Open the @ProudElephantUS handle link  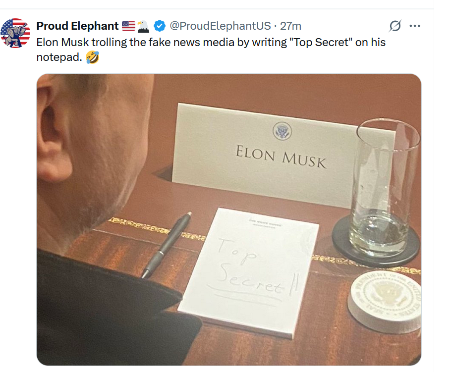[220, 26]
